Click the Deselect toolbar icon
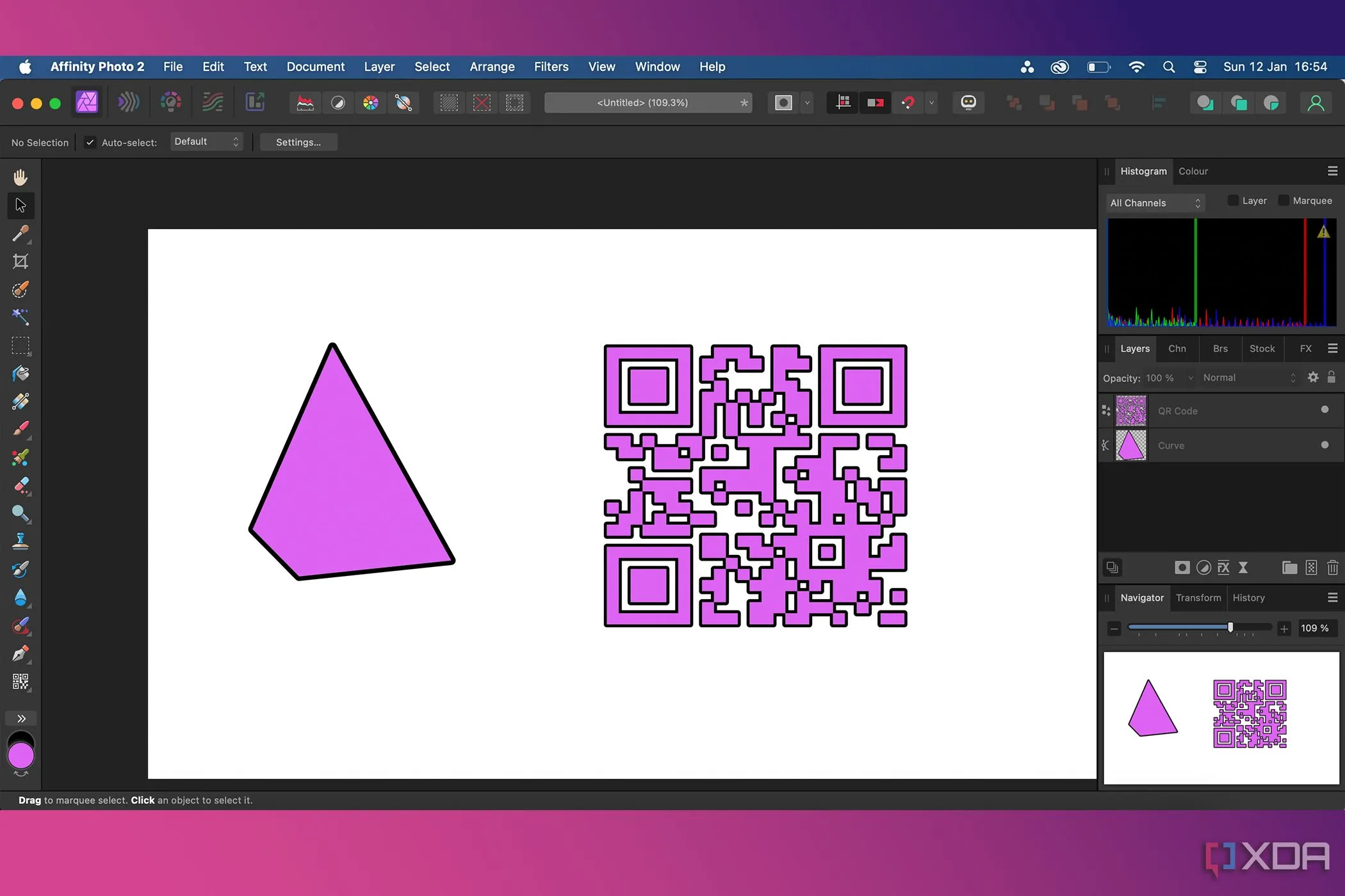The height and width of the screenshot is (896, 1345). tap(482, 103)
